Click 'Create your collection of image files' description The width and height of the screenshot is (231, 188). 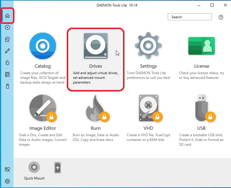(x=43, y=78)
